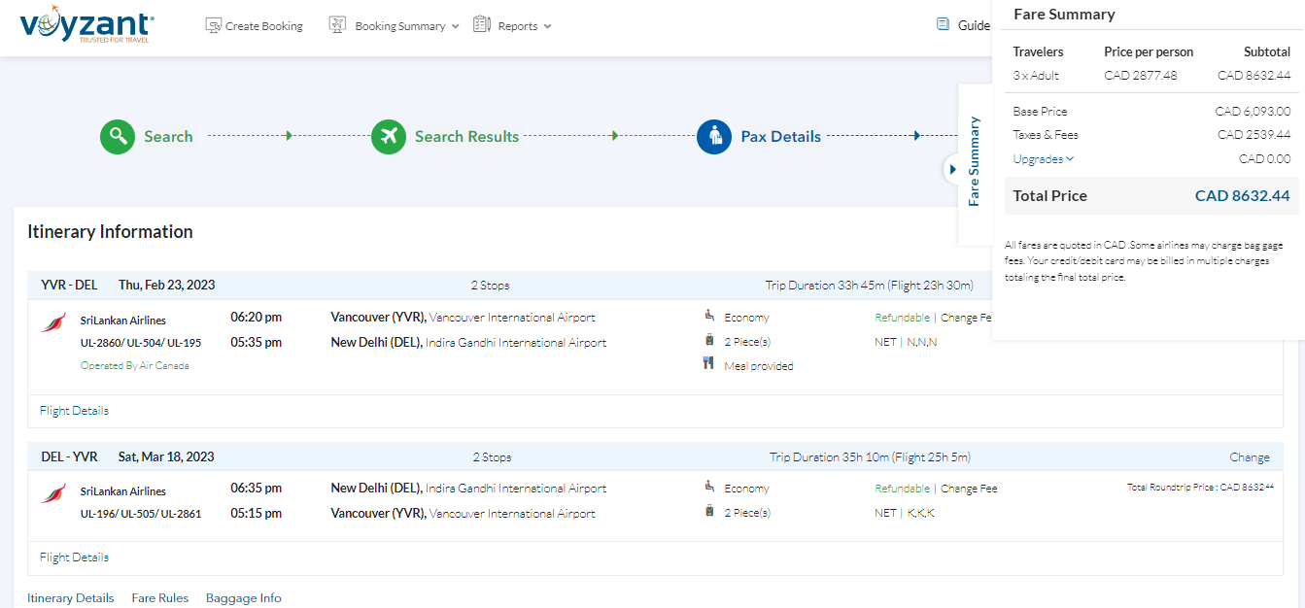Click SriLankan Airlines logo on return flight
The image size is (1305, 608).
pyautogui.click(x=53, y=493)
